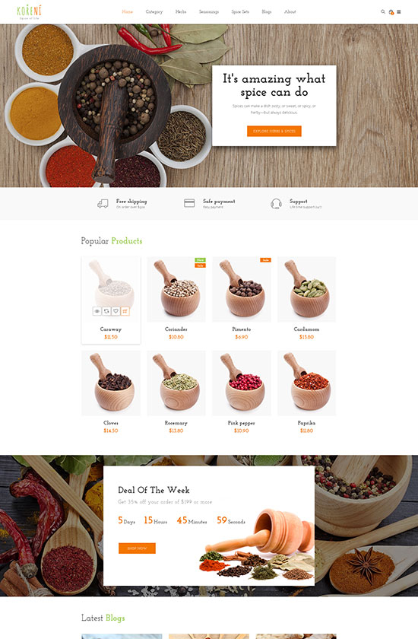Open the Pink pepper product name link
The width and height of the screenshot is (418, 639).
pos(242,423)
